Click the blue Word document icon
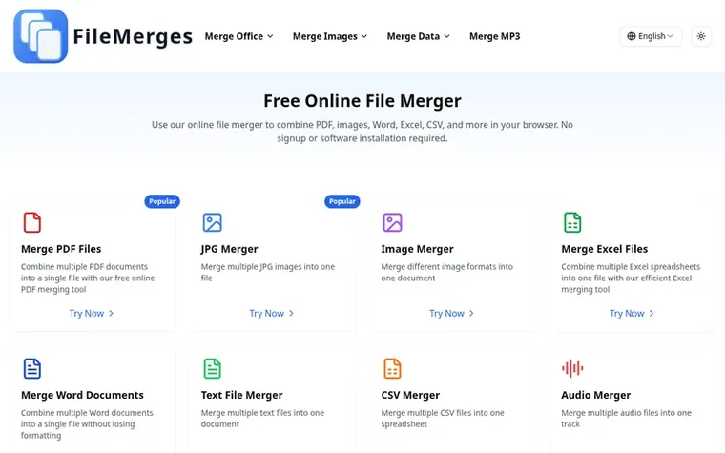Image resolution: width=725 pixels, height=453 pixels. click(31, 368)
